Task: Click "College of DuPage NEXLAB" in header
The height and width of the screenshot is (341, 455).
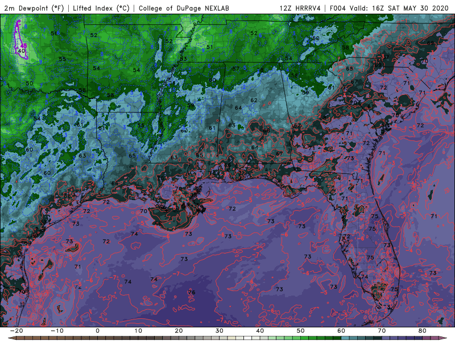Action: point(184,8)
